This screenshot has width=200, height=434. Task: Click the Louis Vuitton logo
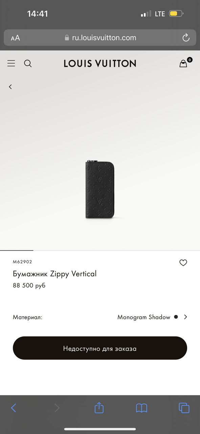coord(100,63)
